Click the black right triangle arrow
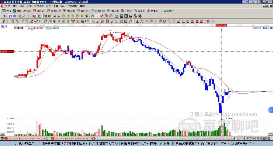Image resolution: width=273 pixels, height=146 pixels. [x=59, y=16]
